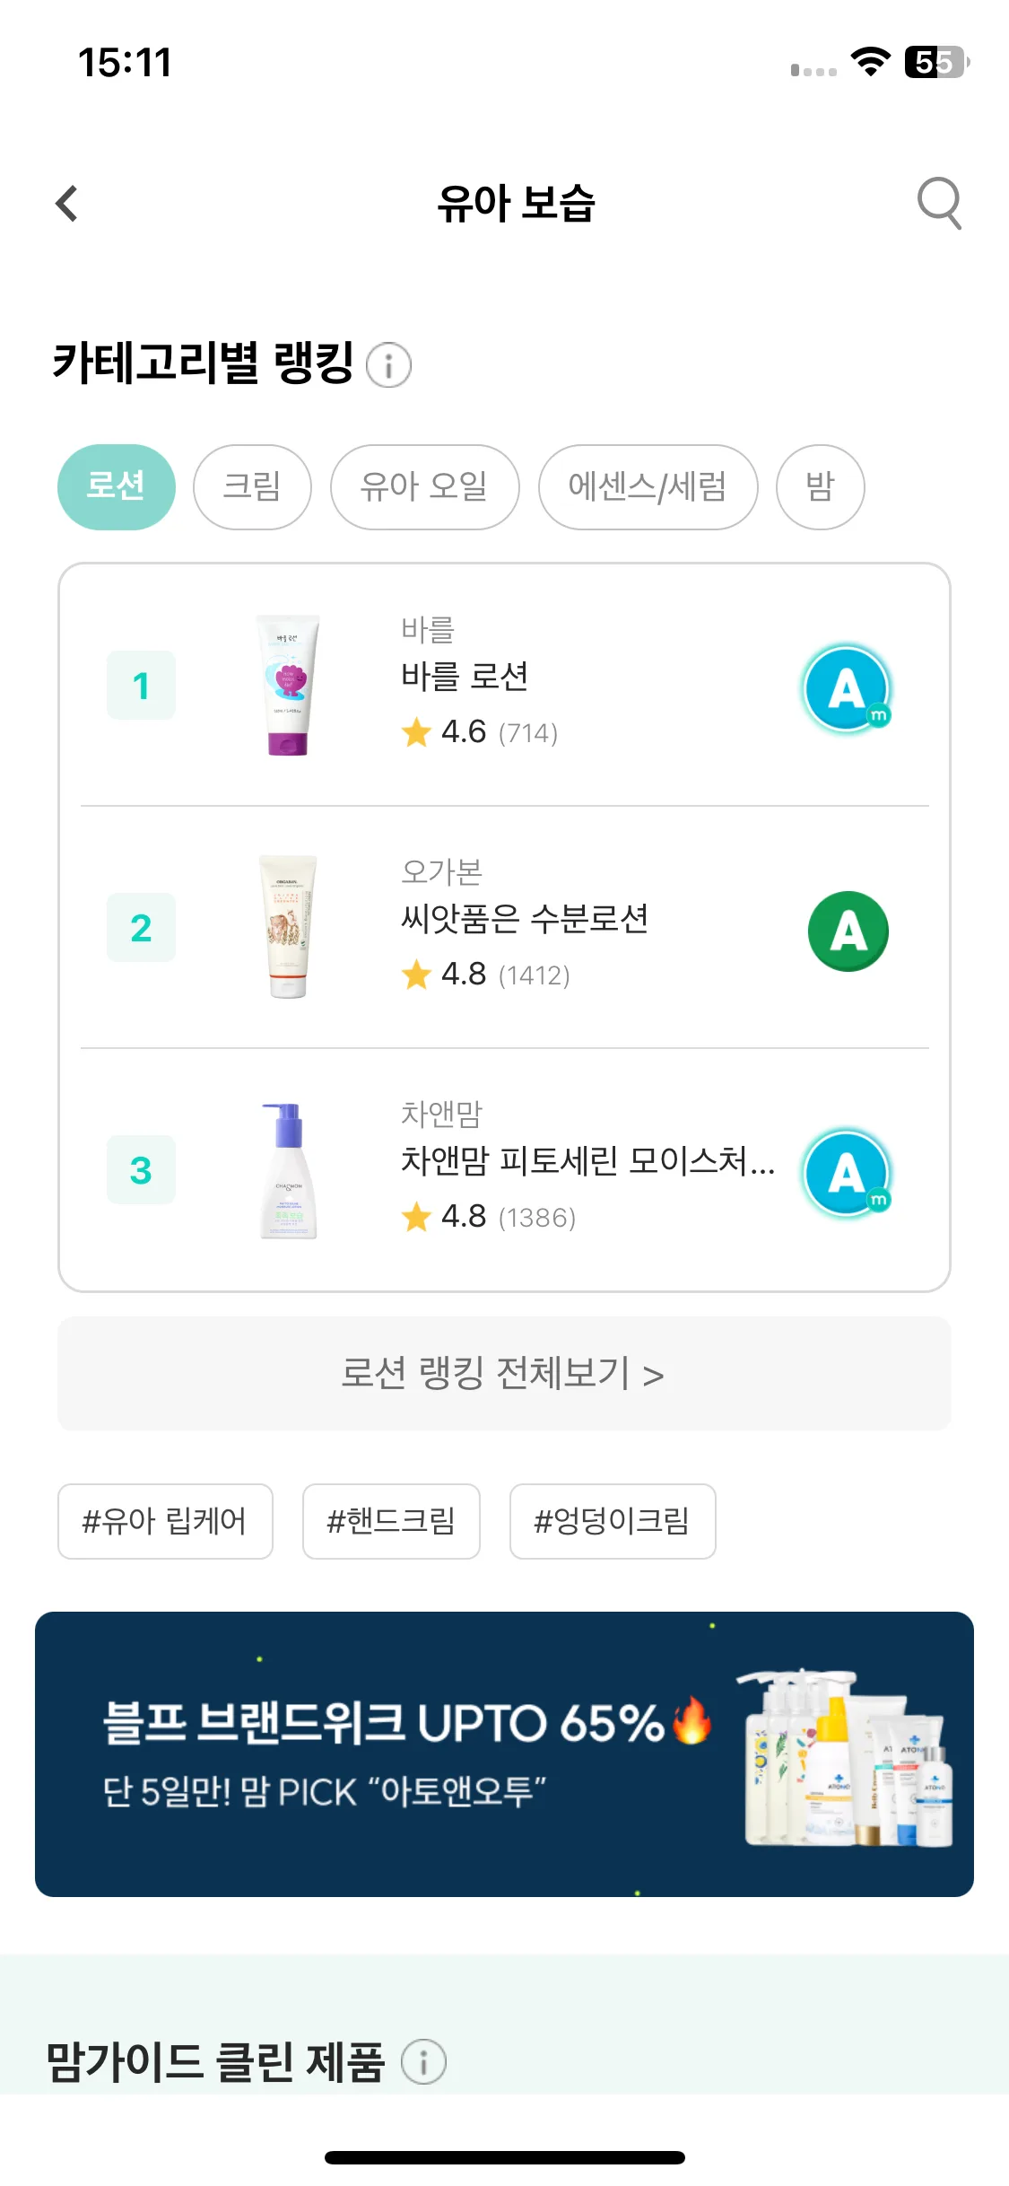Select the 유아 오일 category chip
The height and width of the screenshot is (2186, 1009).
424,486
